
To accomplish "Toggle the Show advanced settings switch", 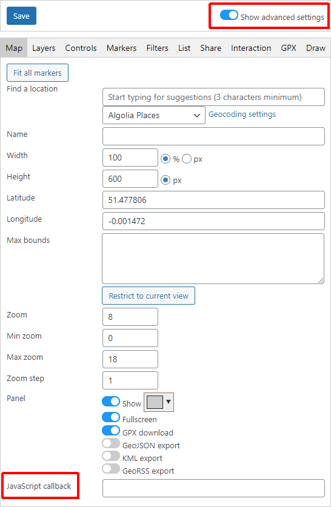I will click(229, 15).
